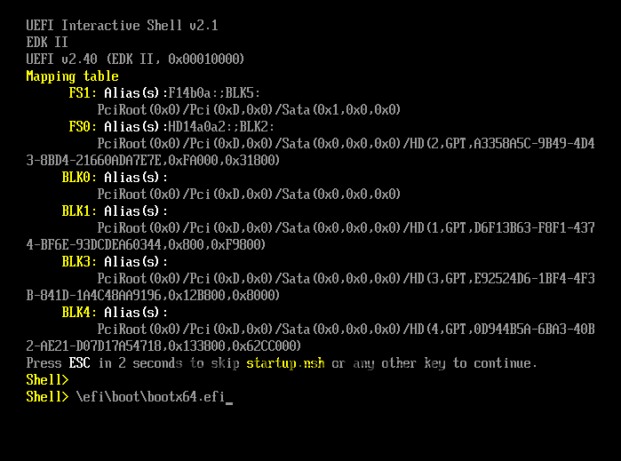Screen dimensions: 621x461
Task: Click the typed \efi\boot\bootx64.efi command
Action: click(x=150, y=397)
